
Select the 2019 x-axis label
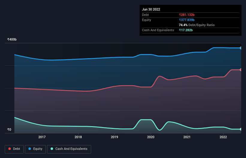[x=114, y=137]
